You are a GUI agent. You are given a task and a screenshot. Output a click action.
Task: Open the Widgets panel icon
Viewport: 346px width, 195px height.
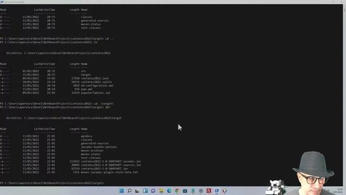pyautogui.click(x=145, y=191)
